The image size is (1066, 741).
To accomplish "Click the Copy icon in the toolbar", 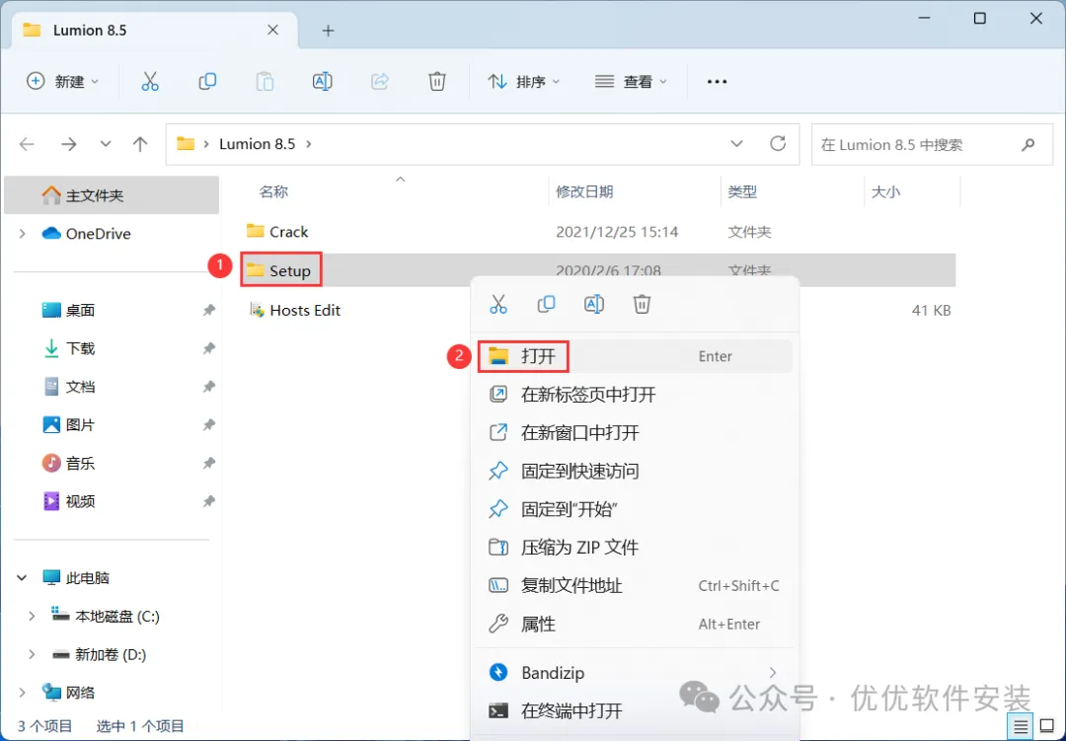I will pyautogui.click(x=207, y=82).
